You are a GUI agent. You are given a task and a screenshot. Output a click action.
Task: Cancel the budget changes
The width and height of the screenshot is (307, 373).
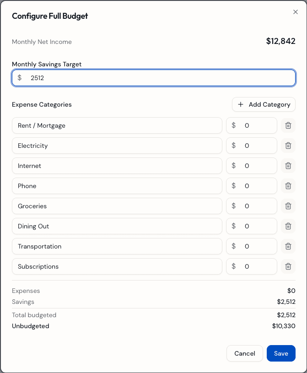(244, 353)
